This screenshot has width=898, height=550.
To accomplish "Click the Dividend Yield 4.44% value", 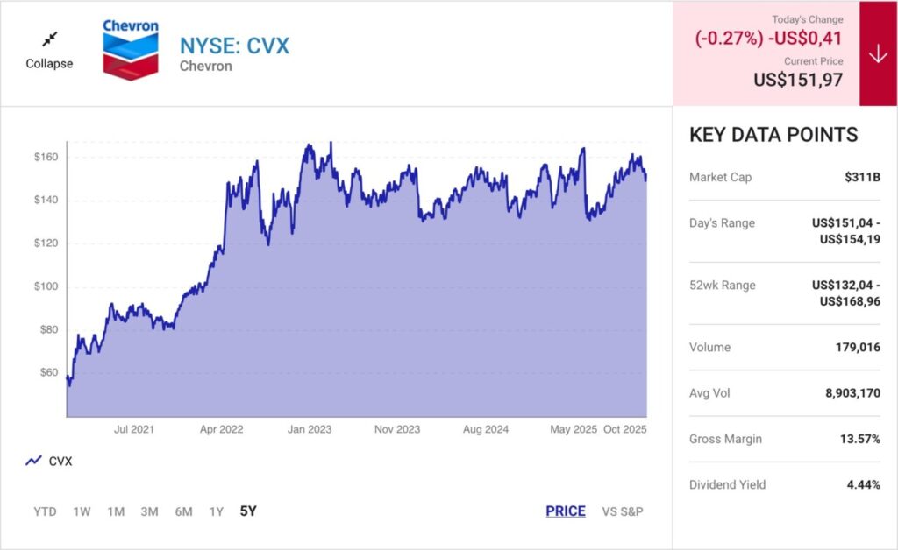I will click(863, 484).
